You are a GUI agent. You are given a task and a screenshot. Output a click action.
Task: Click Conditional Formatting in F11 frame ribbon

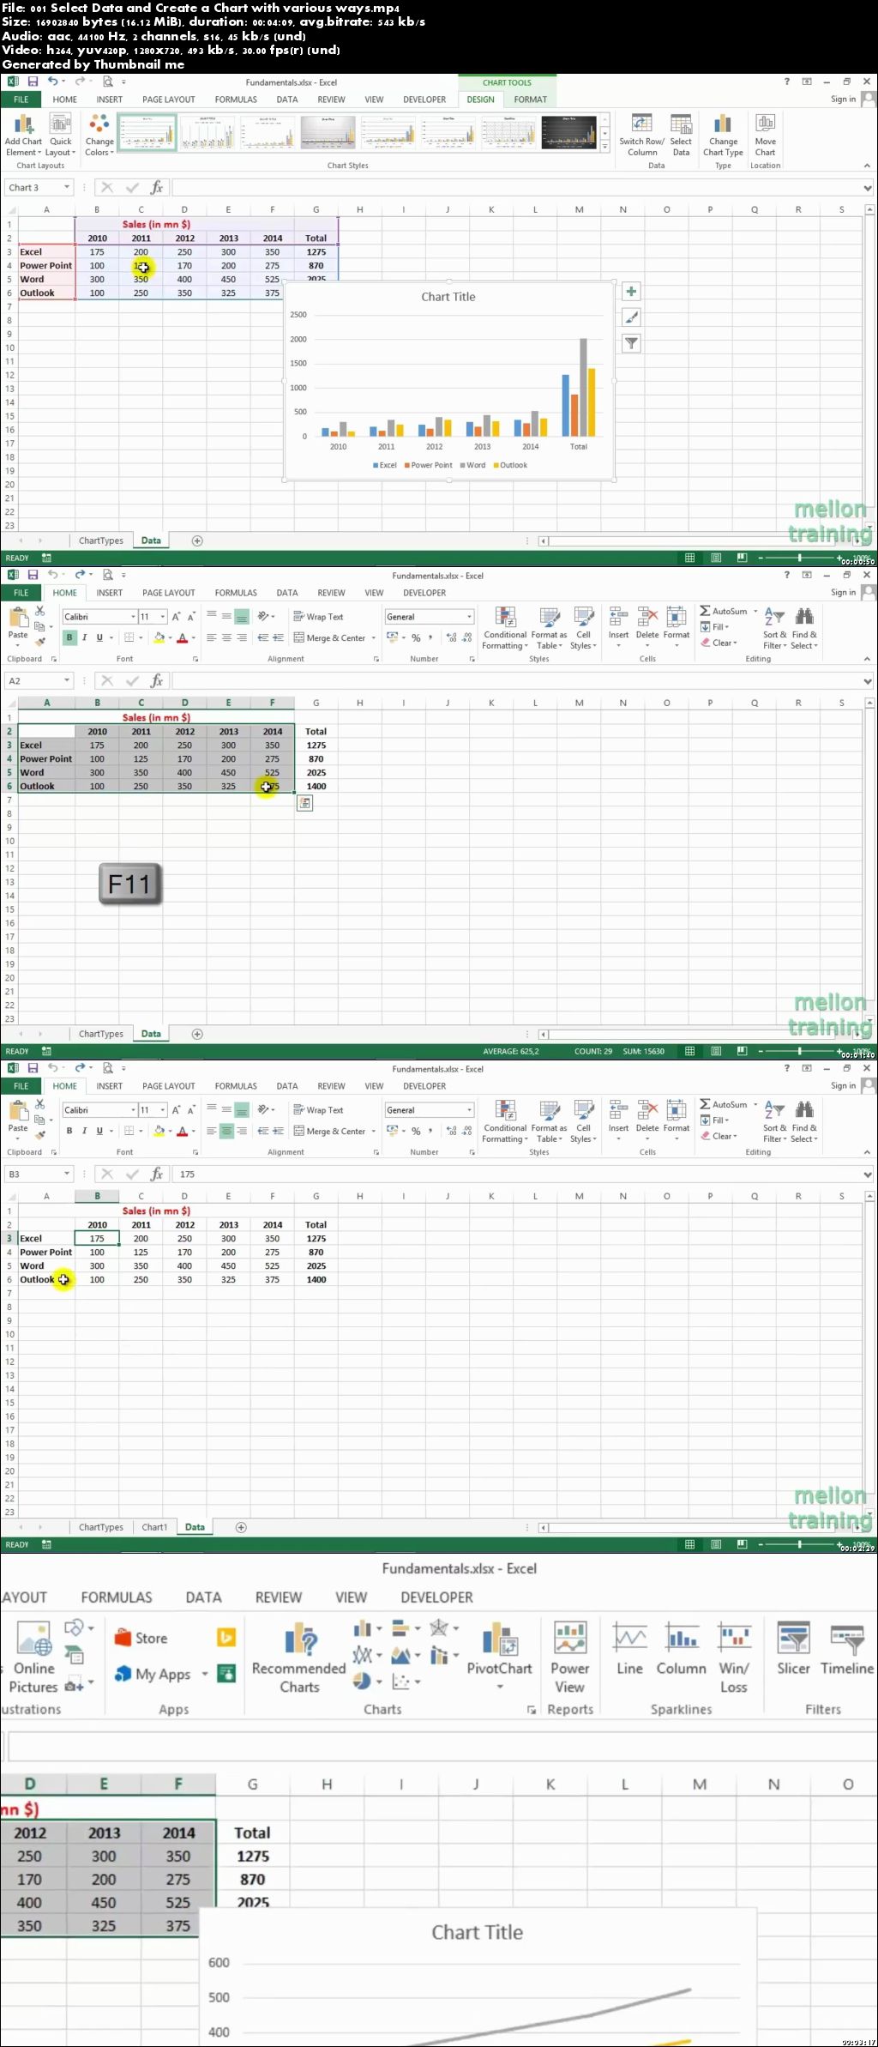pyautogui.click(x=505, y=629)
